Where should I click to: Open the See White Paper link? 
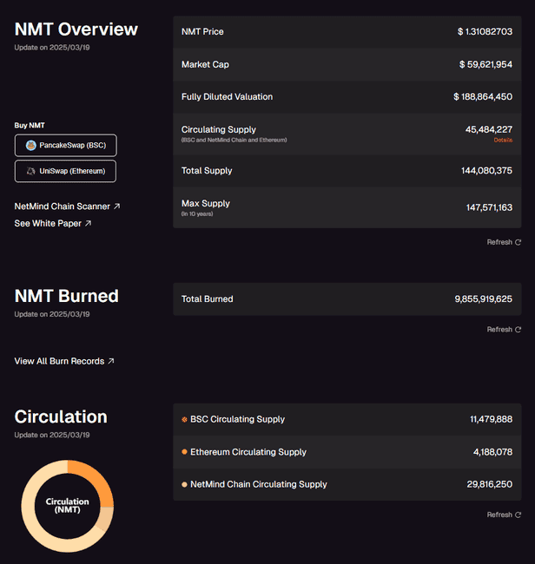(48, 224)
